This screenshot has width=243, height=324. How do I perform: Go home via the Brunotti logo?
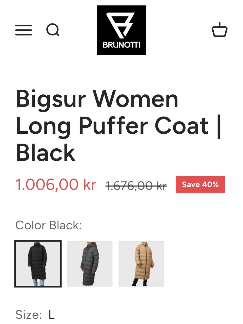(121, 30)
